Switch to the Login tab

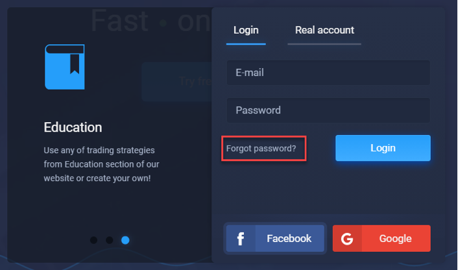click(x=246, y=30)
